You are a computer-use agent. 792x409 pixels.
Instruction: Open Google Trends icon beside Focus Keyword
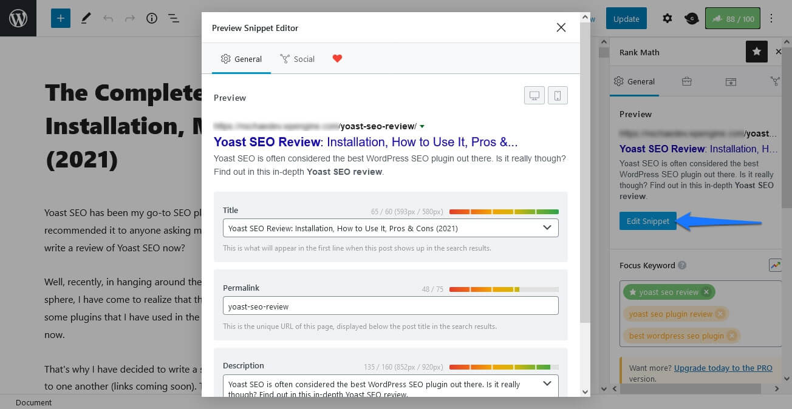pos(774,265)
